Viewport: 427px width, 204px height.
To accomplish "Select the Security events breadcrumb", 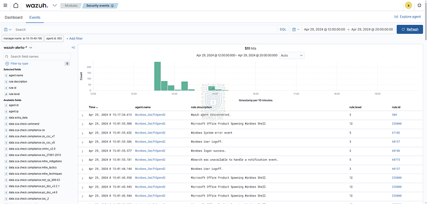I will pos(100,5).
